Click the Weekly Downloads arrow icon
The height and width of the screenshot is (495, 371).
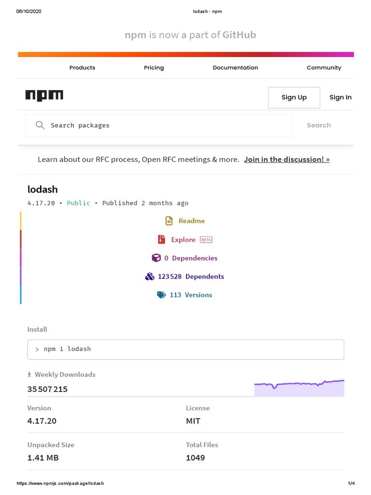pos(29,375)
